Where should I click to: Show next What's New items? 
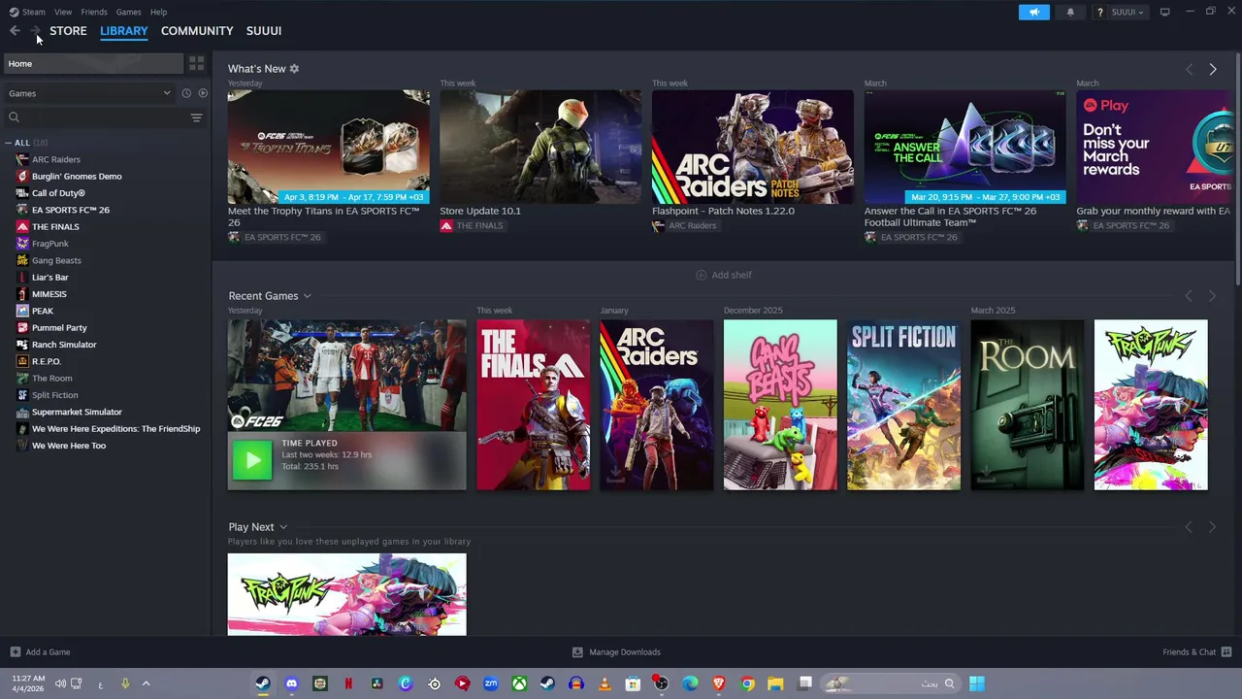1213,69
